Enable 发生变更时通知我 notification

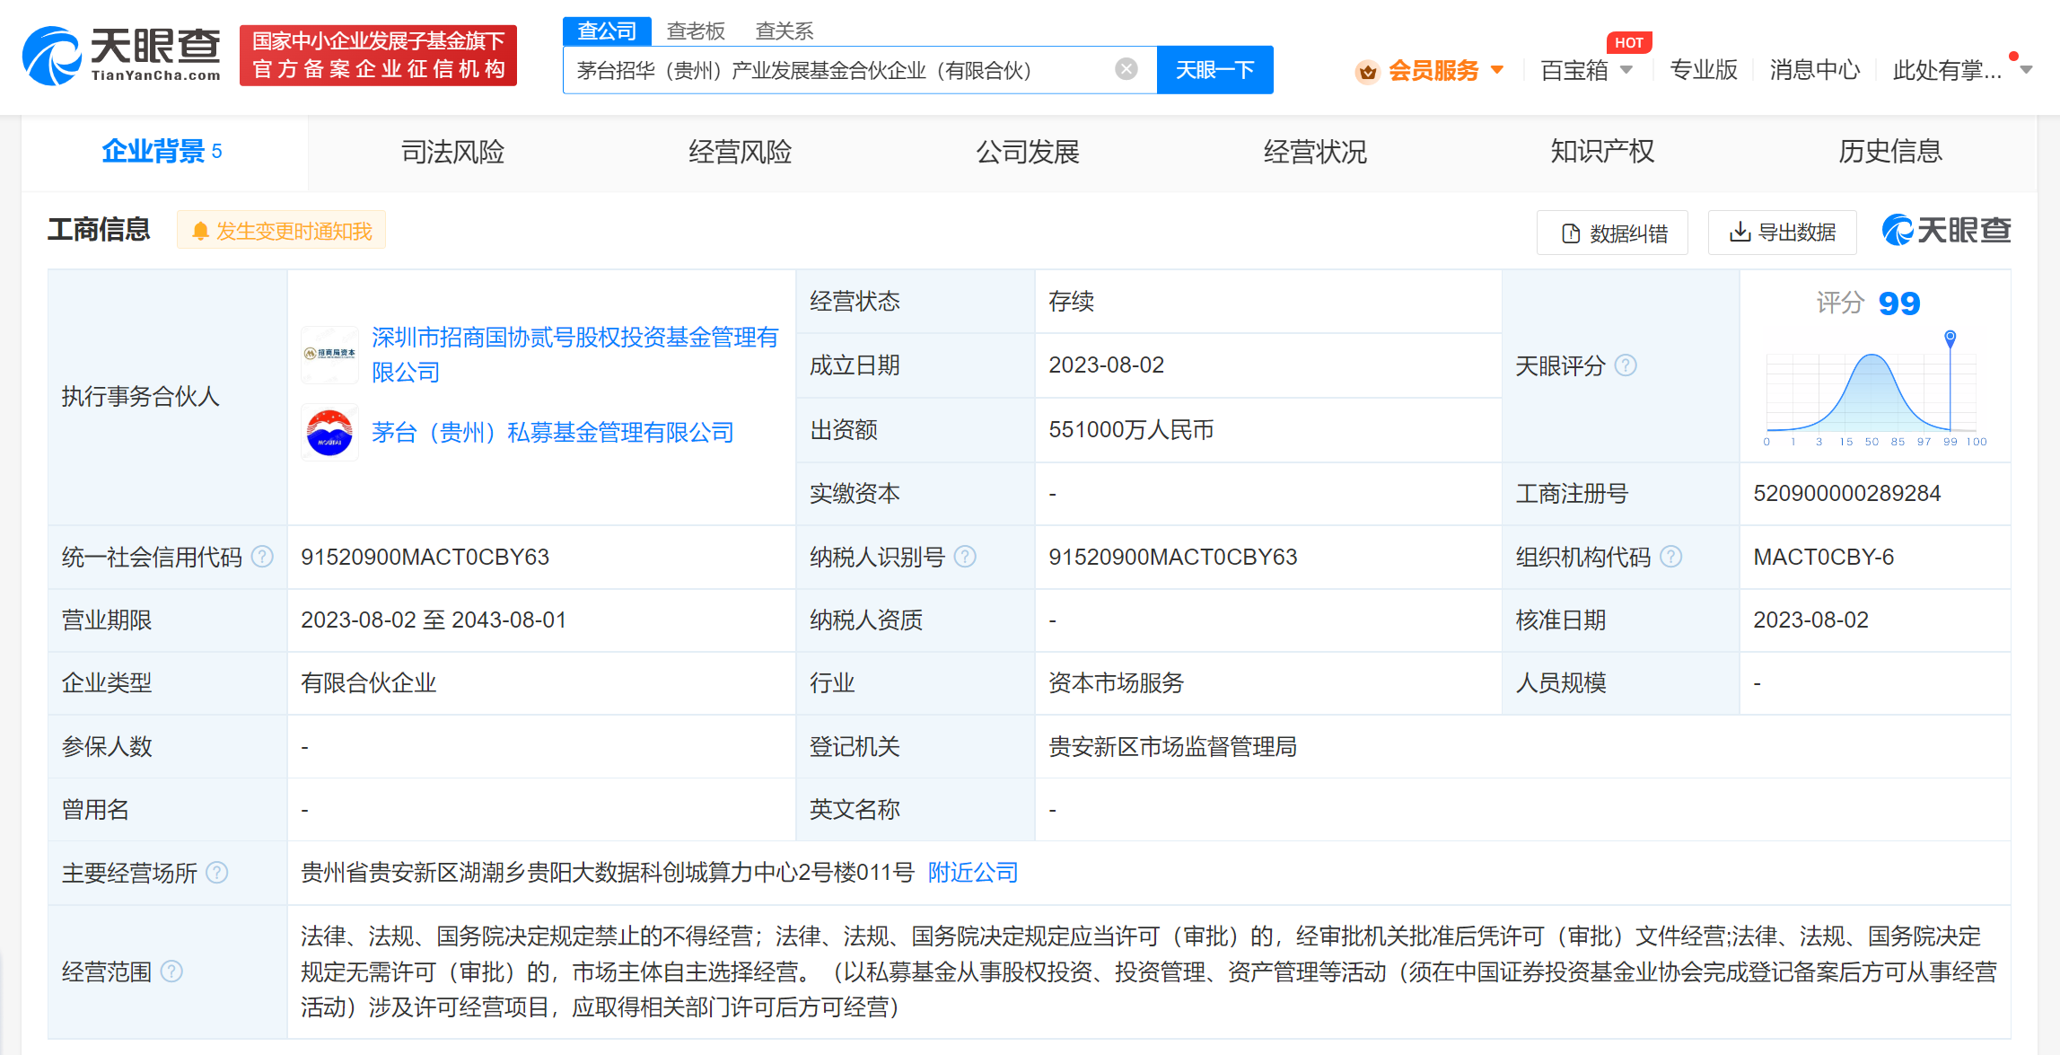(x=282, y=231)
